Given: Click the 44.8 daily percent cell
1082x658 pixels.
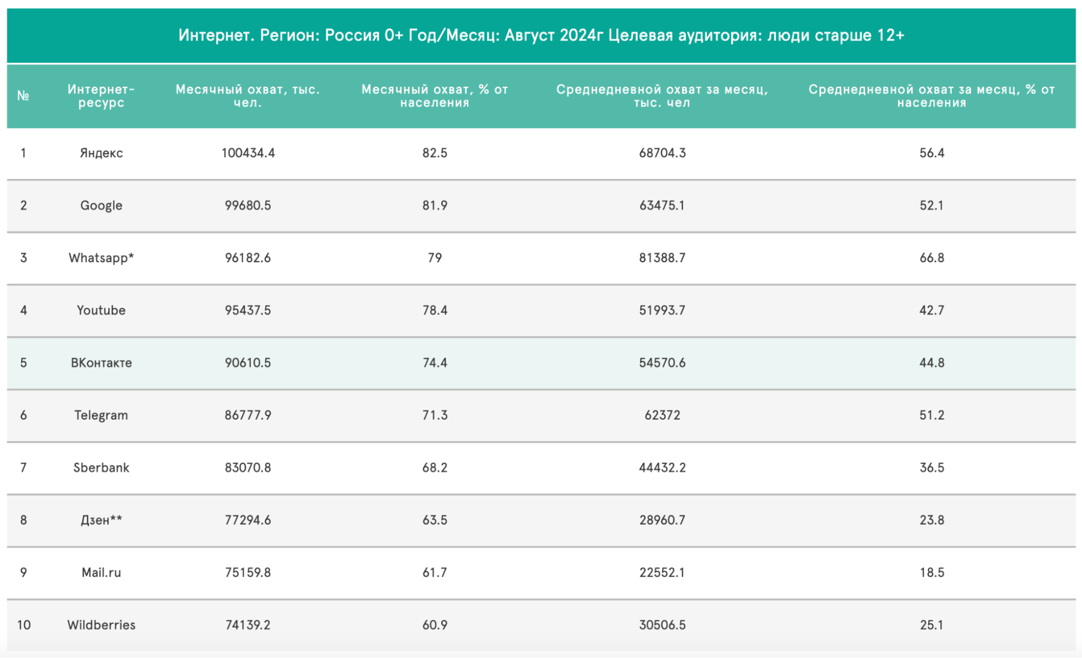Looking at the screenshot, I should [932, 363].
